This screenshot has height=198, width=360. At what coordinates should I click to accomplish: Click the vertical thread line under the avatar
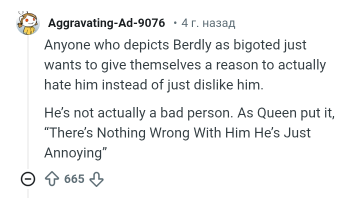(x=28, y=102)
